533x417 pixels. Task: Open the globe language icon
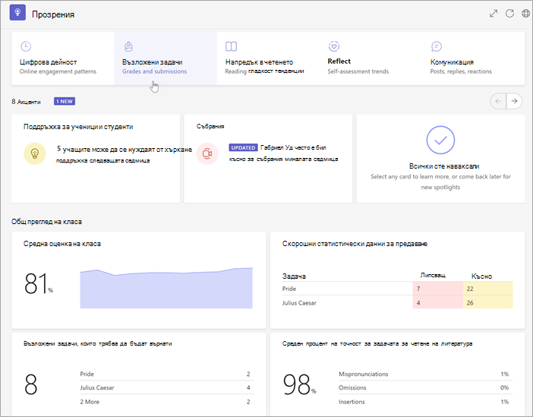click(525, 14)
